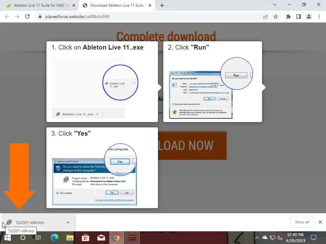
Task: Bookmark this page with the star
Action: click(276, 17)
